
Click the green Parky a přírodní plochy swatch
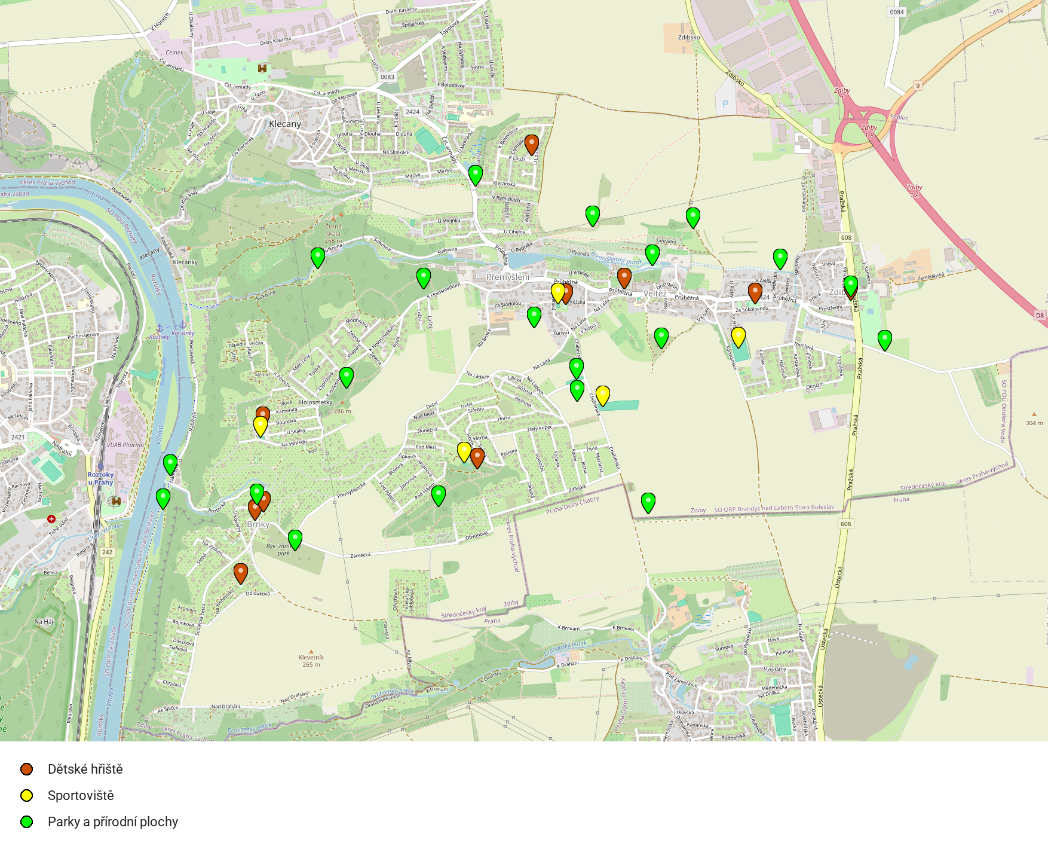(27, 821)
